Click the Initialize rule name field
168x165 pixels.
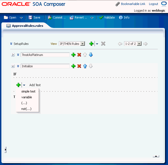point(45,66)
